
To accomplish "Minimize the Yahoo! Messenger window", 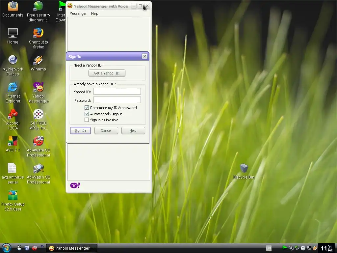I will pyautogui.click(x=134, y=6).
